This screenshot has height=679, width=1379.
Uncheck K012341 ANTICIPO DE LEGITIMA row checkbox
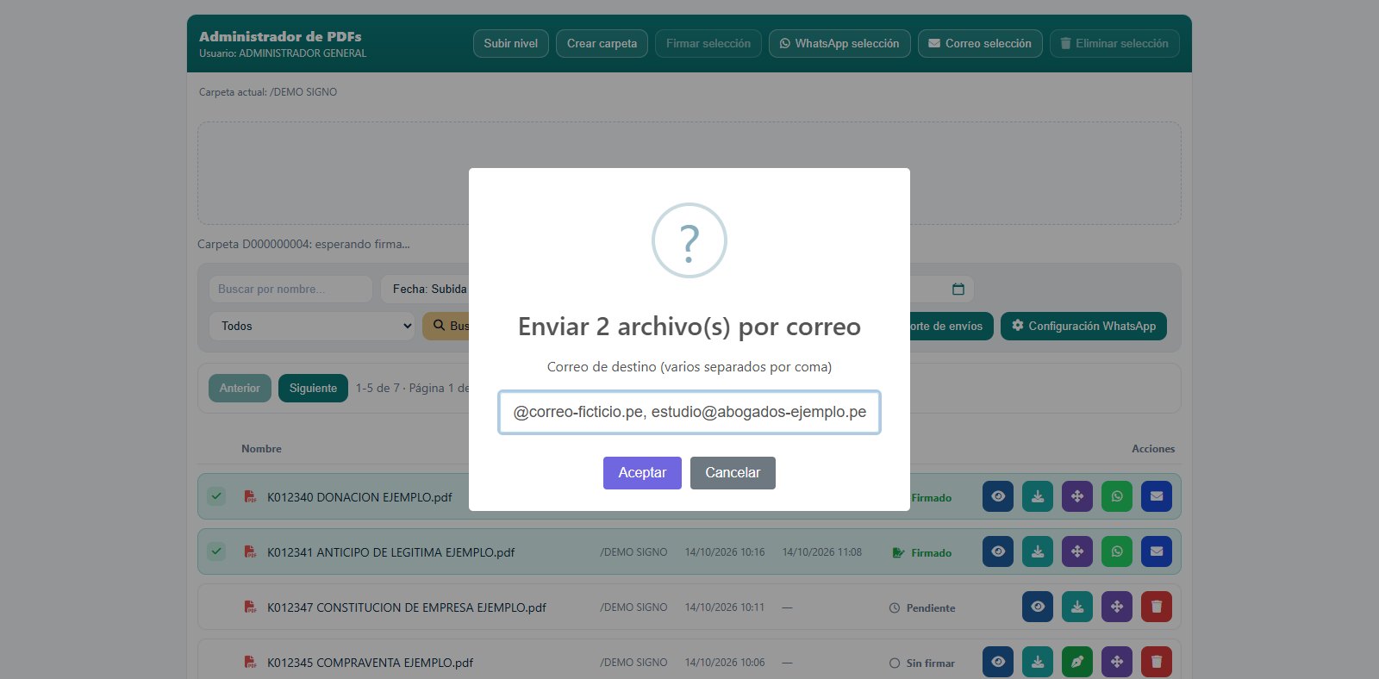216,551
